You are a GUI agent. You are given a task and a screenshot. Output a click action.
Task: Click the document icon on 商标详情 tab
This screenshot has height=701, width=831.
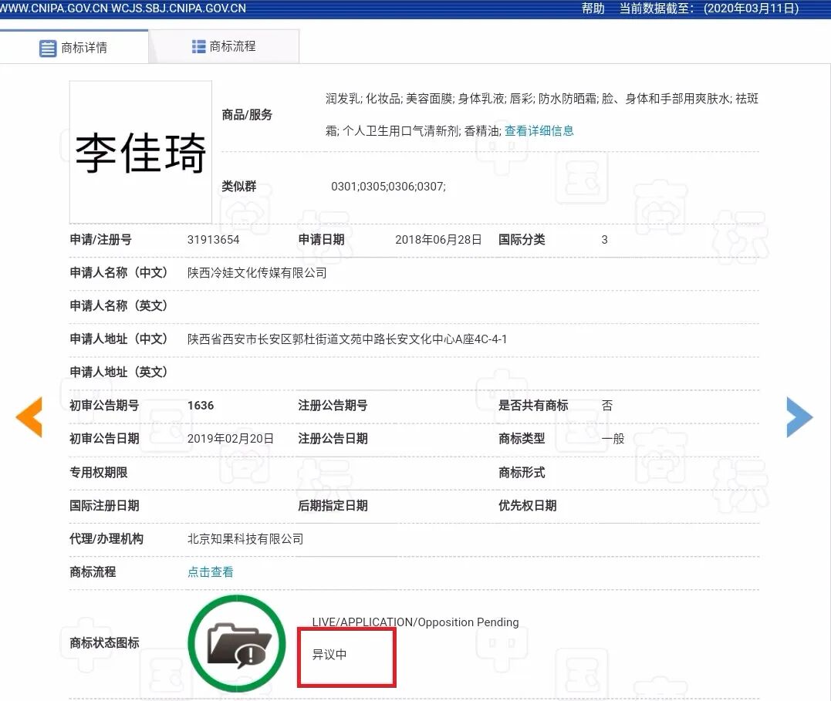48,46
